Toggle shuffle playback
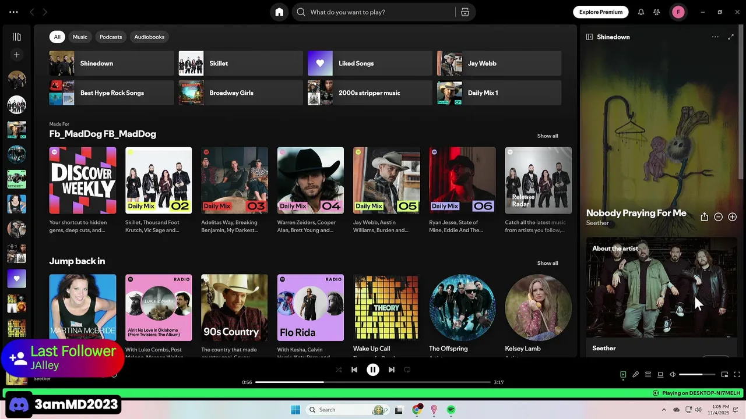 pos(339,370)
